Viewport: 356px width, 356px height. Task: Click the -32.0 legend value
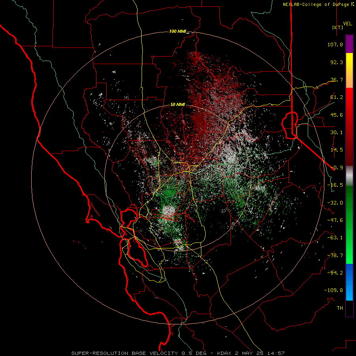pyautogui.click(x=335, y=203)
